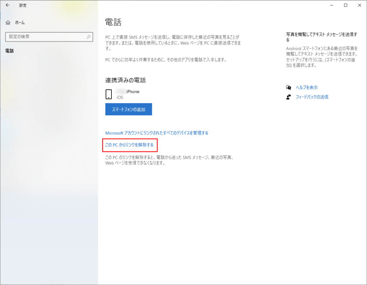
Task: Click the iOS label under iPhone
Action: tap(120, 97)
